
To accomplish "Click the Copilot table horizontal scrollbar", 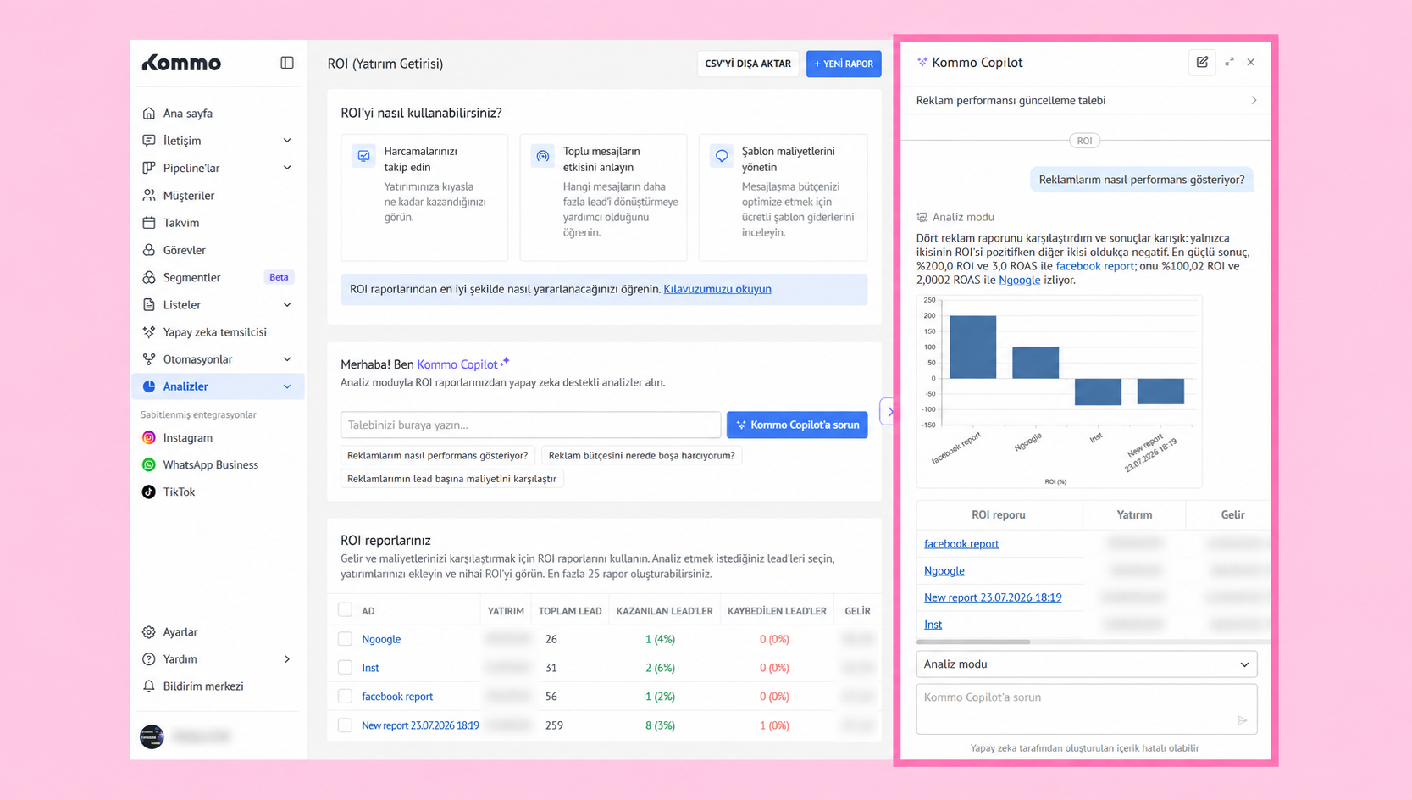I will point(973,642).
